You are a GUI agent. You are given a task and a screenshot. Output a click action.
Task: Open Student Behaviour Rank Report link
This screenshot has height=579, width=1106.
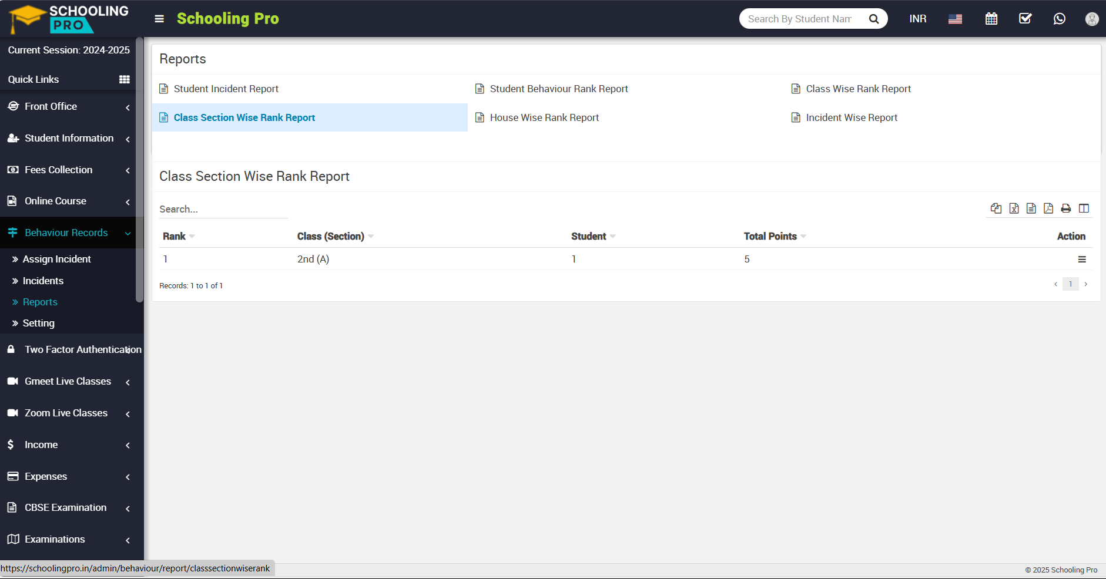click(558, 89)
